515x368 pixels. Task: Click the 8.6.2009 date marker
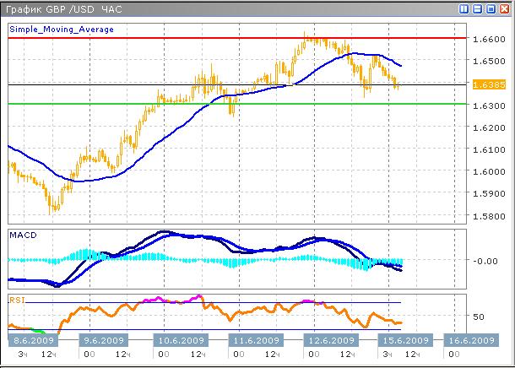coord(31,340)
